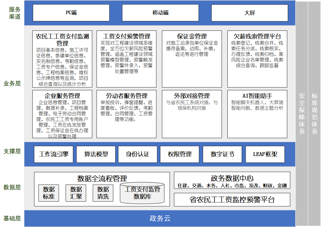Open the 农民工工资支付监测管理 module
The width and height of the screenshot is (321, 227).
62,59
